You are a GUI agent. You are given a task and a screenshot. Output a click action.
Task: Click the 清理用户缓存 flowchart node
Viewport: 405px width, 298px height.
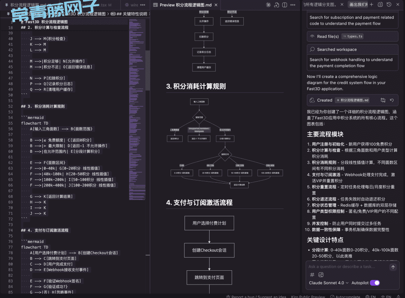pos(204,67)
